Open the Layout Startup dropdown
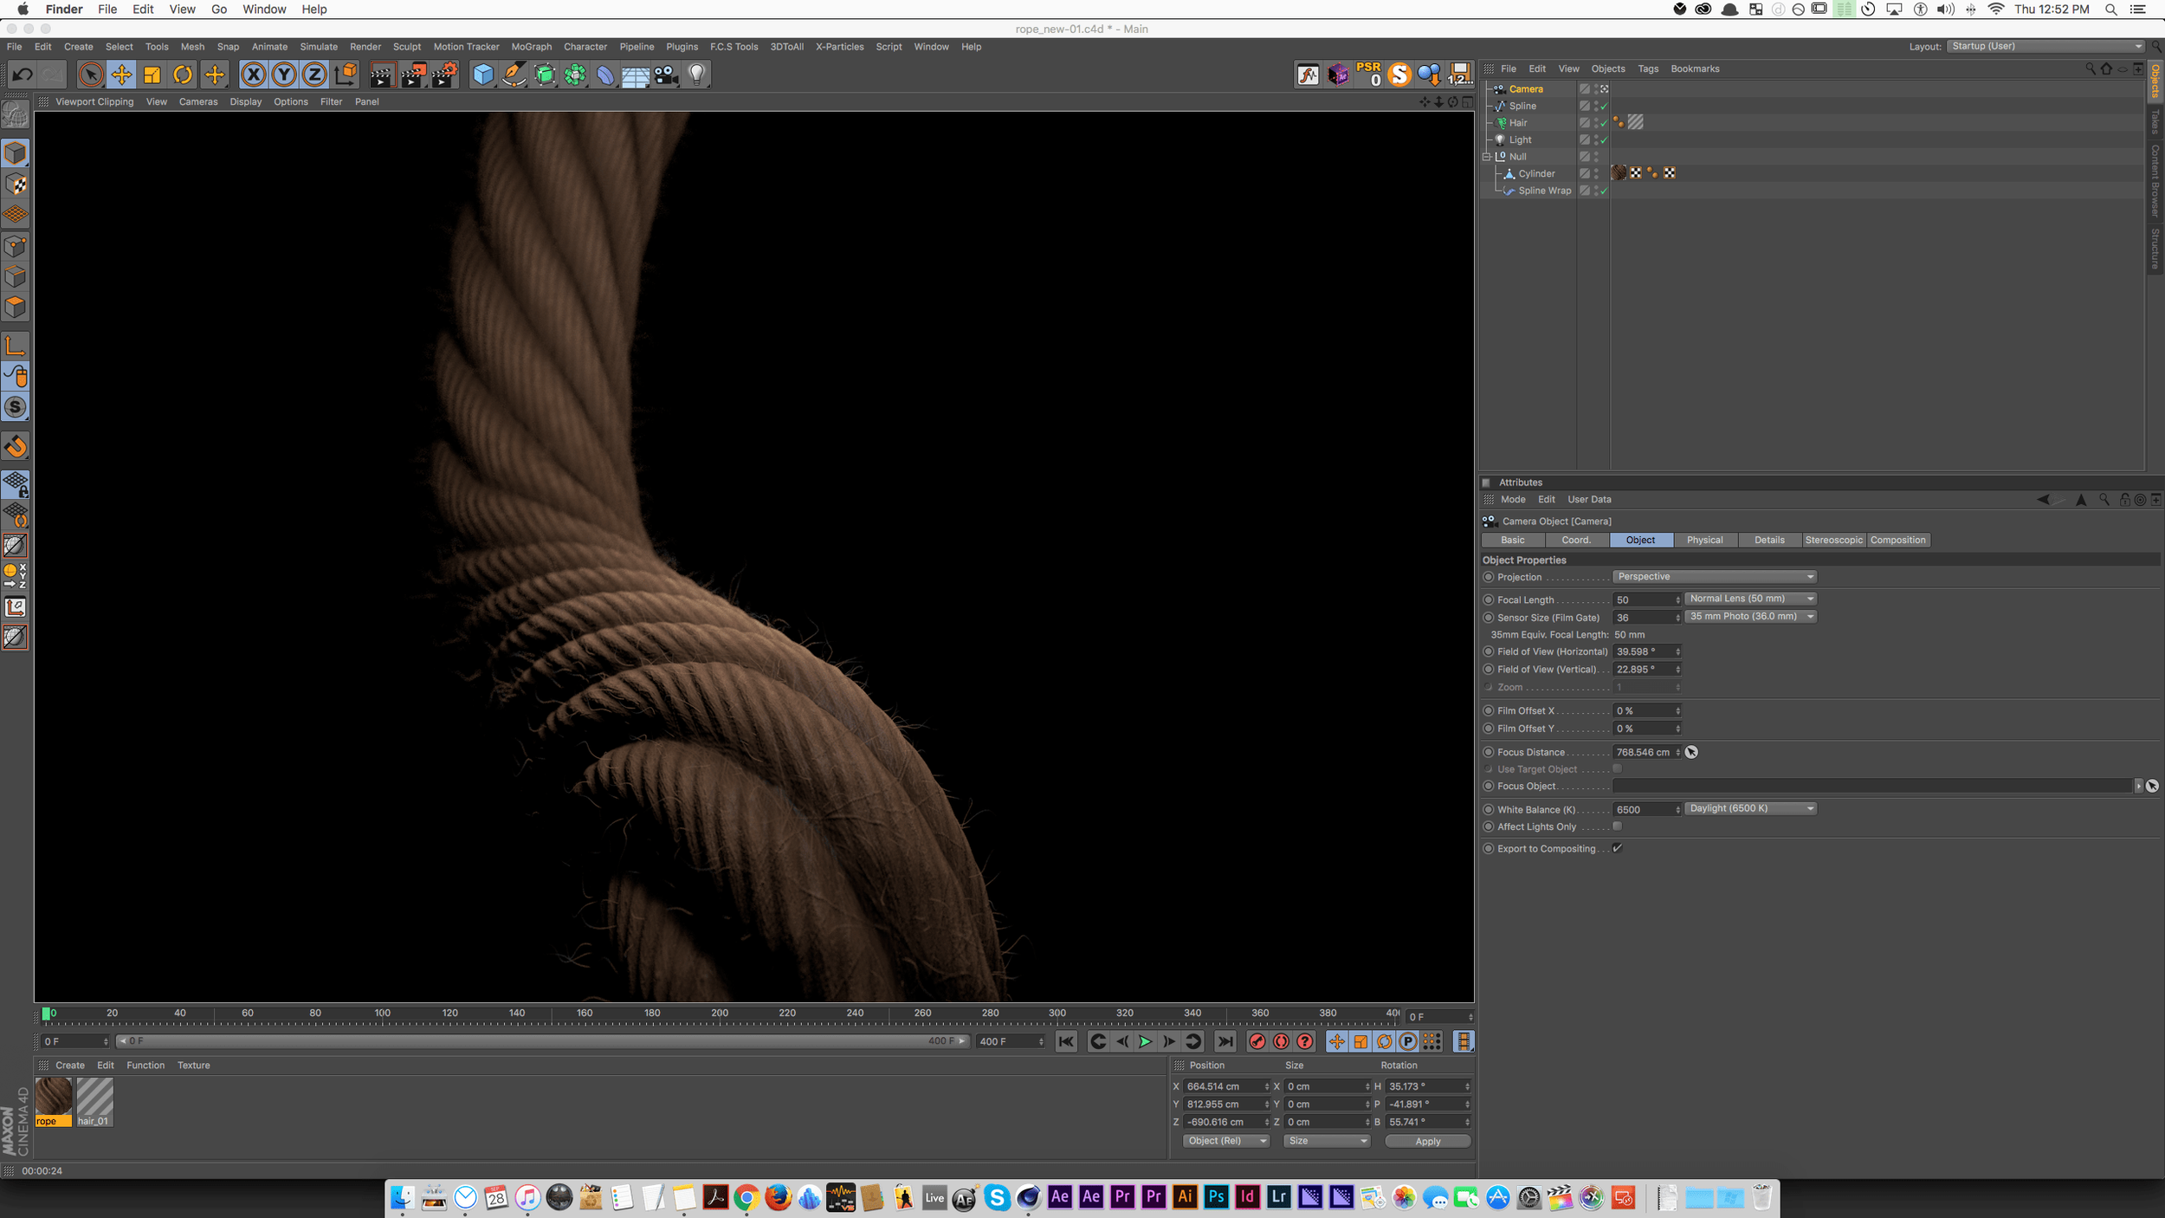The image size is (2165, 1218). [x=2045, y=46]
